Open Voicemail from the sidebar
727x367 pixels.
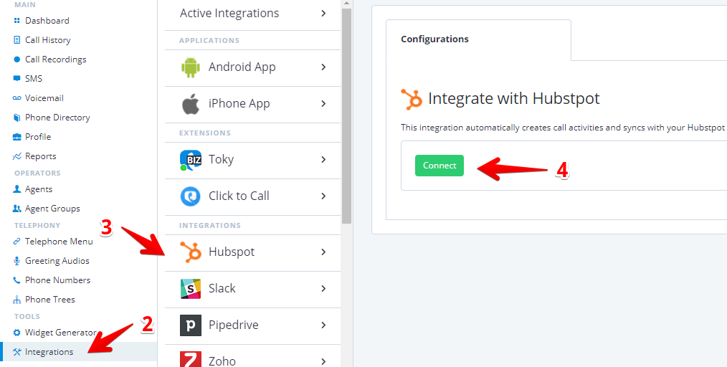(44, 98)
